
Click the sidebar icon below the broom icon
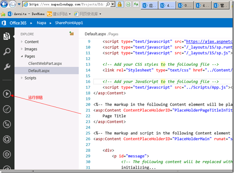(x=7, y=124)
